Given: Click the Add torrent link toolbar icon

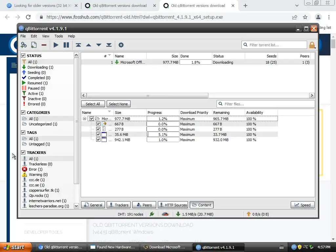Looking at the screenshot, I should [x=24, y=45].
